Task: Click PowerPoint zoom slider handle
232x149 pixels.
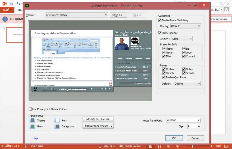Action: click(x=192, y=146)
